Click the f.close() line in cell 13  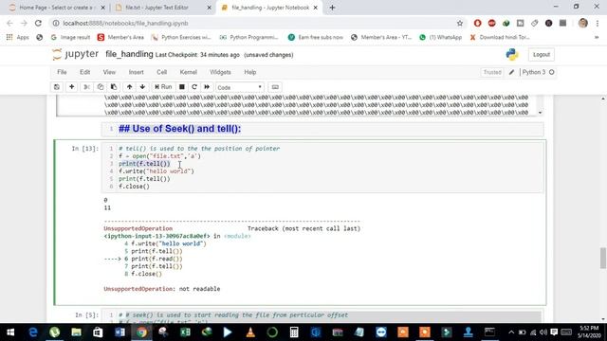[134, 187]
